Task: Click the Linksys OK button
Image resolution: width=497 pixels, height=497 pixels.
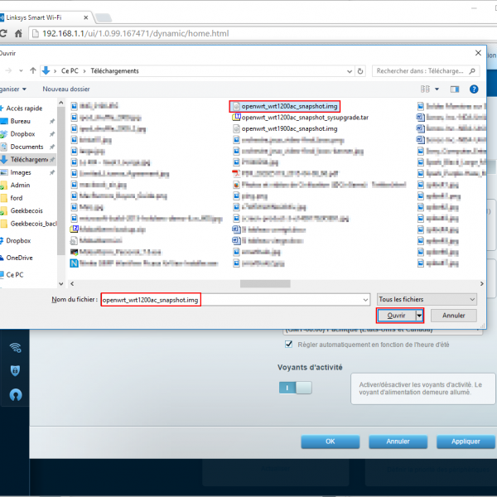Action: click(330, 442)
